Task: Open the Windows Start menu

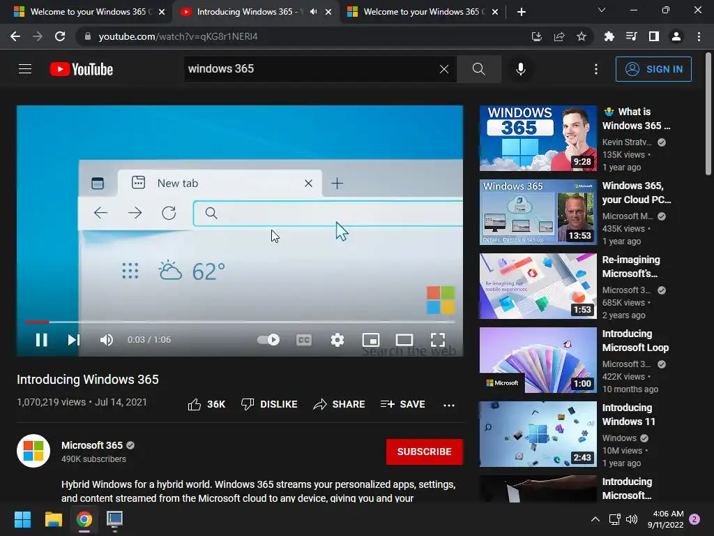Action: point(22,519)
